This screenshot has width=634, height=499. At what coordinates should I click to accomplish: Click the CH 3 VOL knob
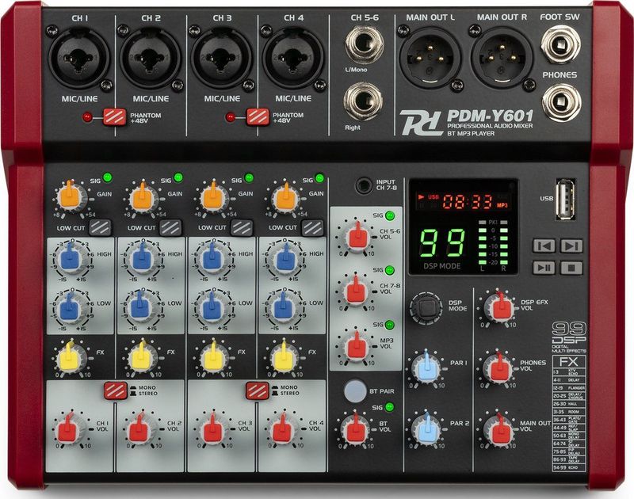click(212, 429)
